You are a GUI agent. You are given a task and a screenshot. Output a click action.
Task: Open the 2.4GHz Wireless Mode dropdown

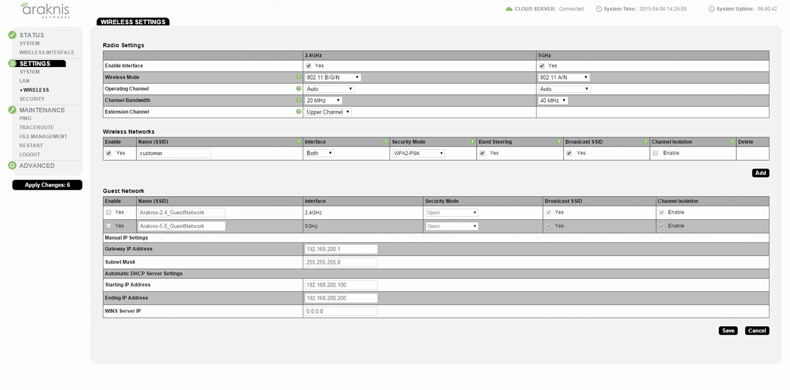333,77
